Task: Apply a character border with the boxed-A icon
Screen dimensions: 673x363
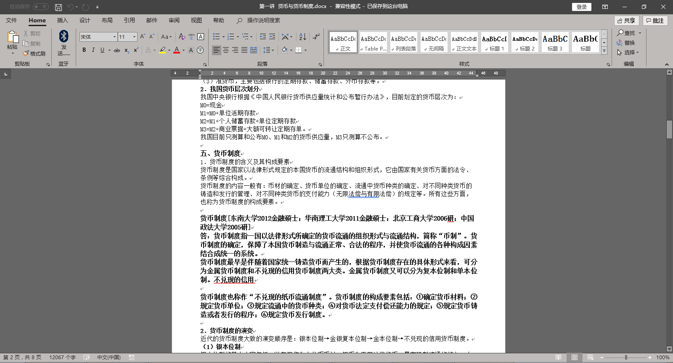Action: point(201,37)
